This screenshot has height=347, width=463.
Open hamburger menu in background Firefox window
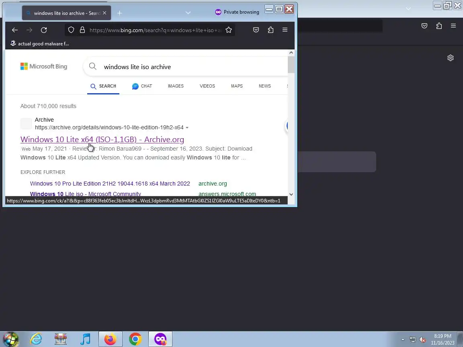pos(453,26)
